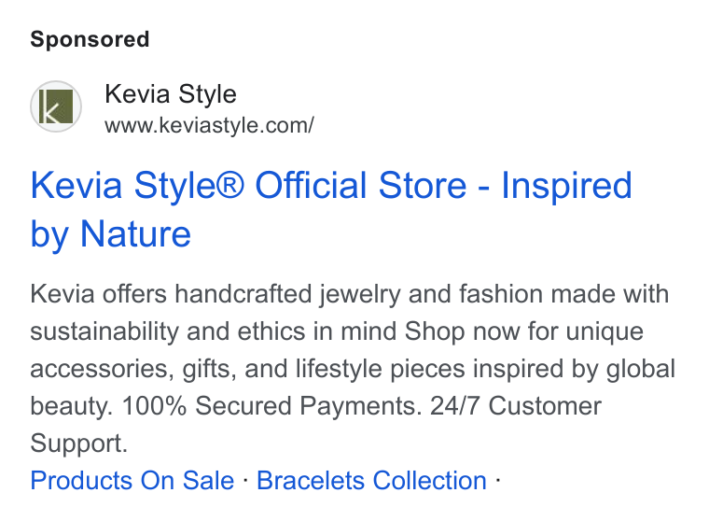Click the ® symbol in the headline
The width and height of the screenshot is (709, 521).
click(x=230, y=185)
